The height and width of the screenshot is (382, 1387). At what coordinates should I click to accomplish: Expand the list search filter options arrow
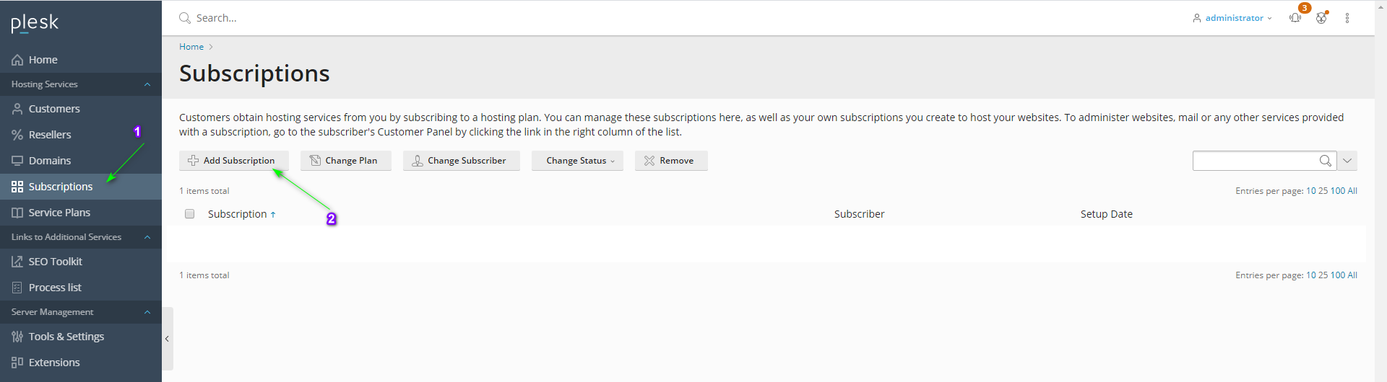click(1347, 161)
